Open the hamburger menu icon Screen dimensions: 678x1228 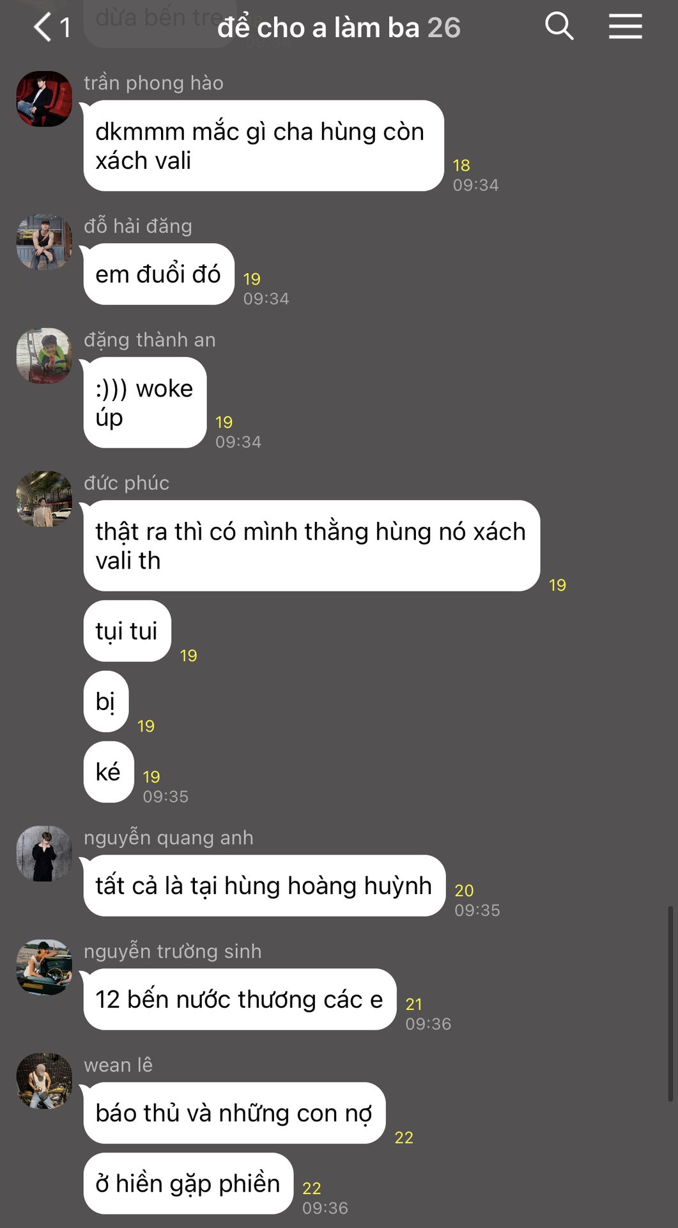coord(625,26)
